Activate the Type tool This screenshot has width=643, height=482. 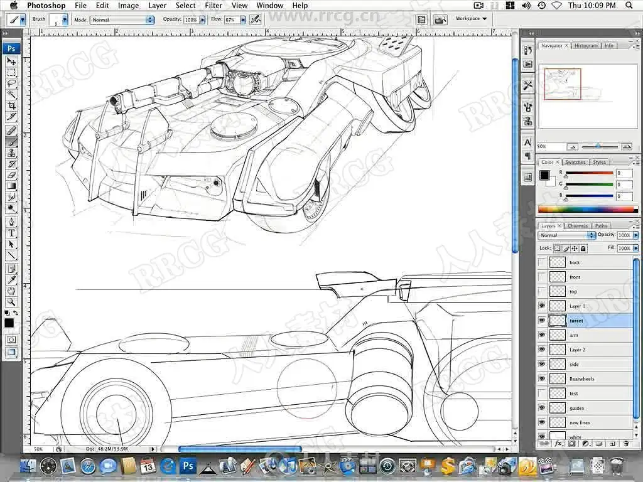11,233
